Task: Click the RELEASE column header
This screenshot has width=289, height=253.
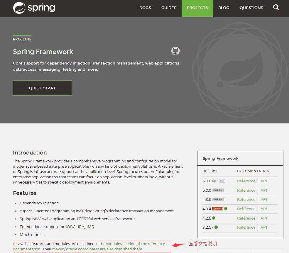Action: pos(210,171)
